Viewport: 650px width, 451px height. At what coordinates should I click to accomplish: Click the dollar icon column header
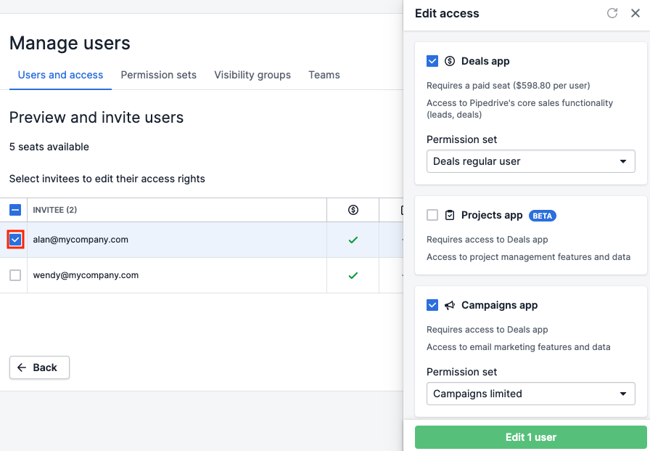[x=353, y=210]
